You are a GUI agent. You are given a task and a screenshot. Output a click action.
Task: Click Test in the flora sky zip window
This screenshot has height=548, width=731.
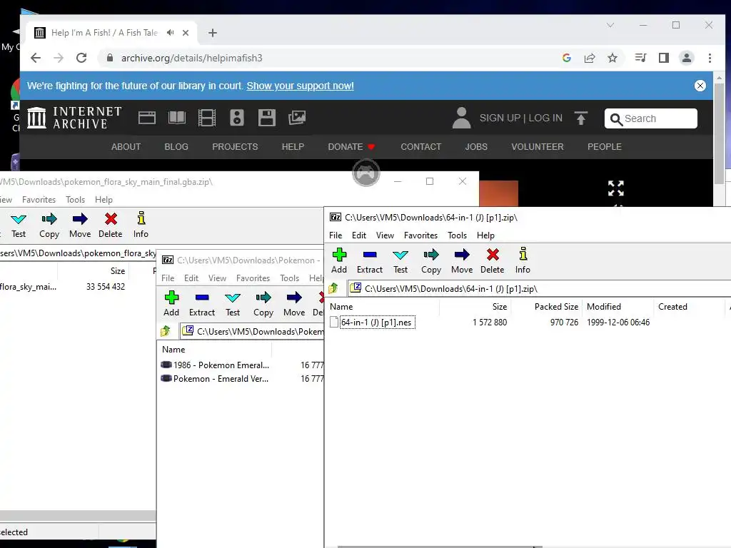click(19, 225)
